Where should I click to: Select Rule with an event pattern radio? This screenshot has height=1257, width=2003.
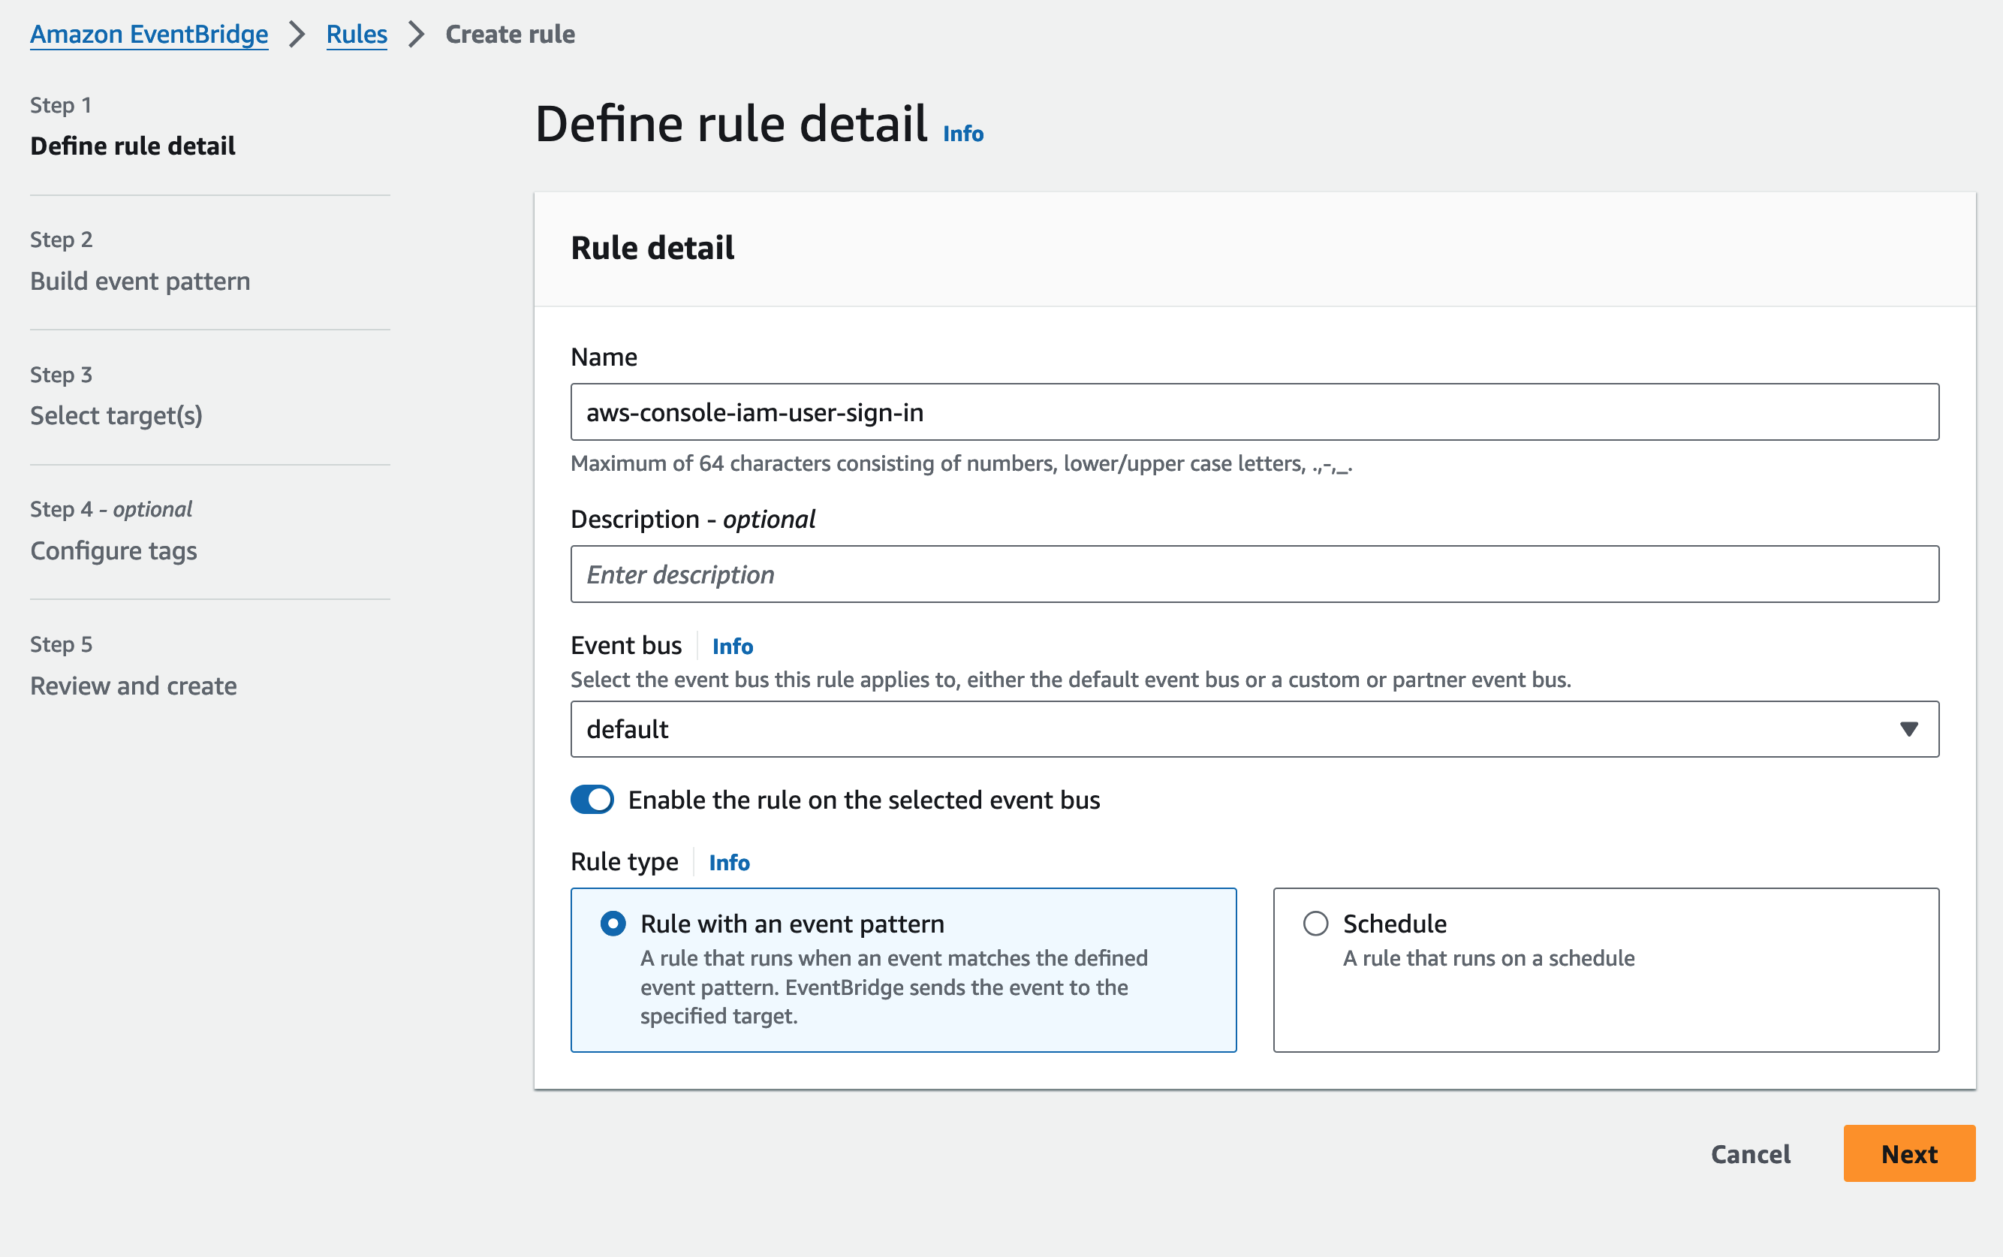613,924
